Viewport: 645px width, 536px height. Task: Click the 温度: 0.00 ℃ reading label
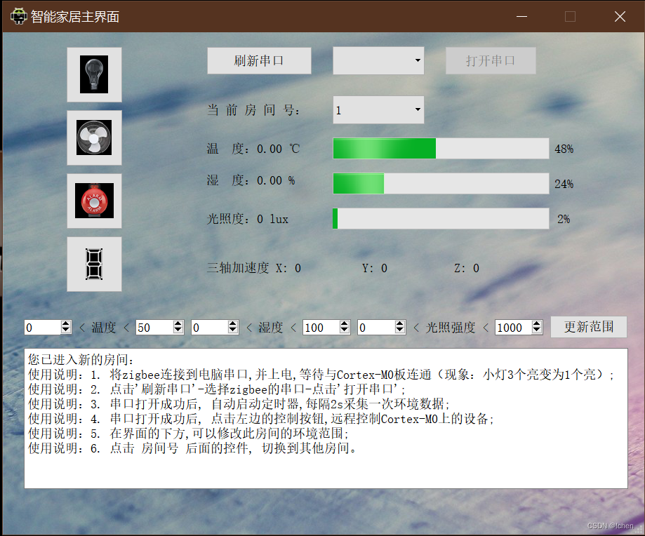253,149
